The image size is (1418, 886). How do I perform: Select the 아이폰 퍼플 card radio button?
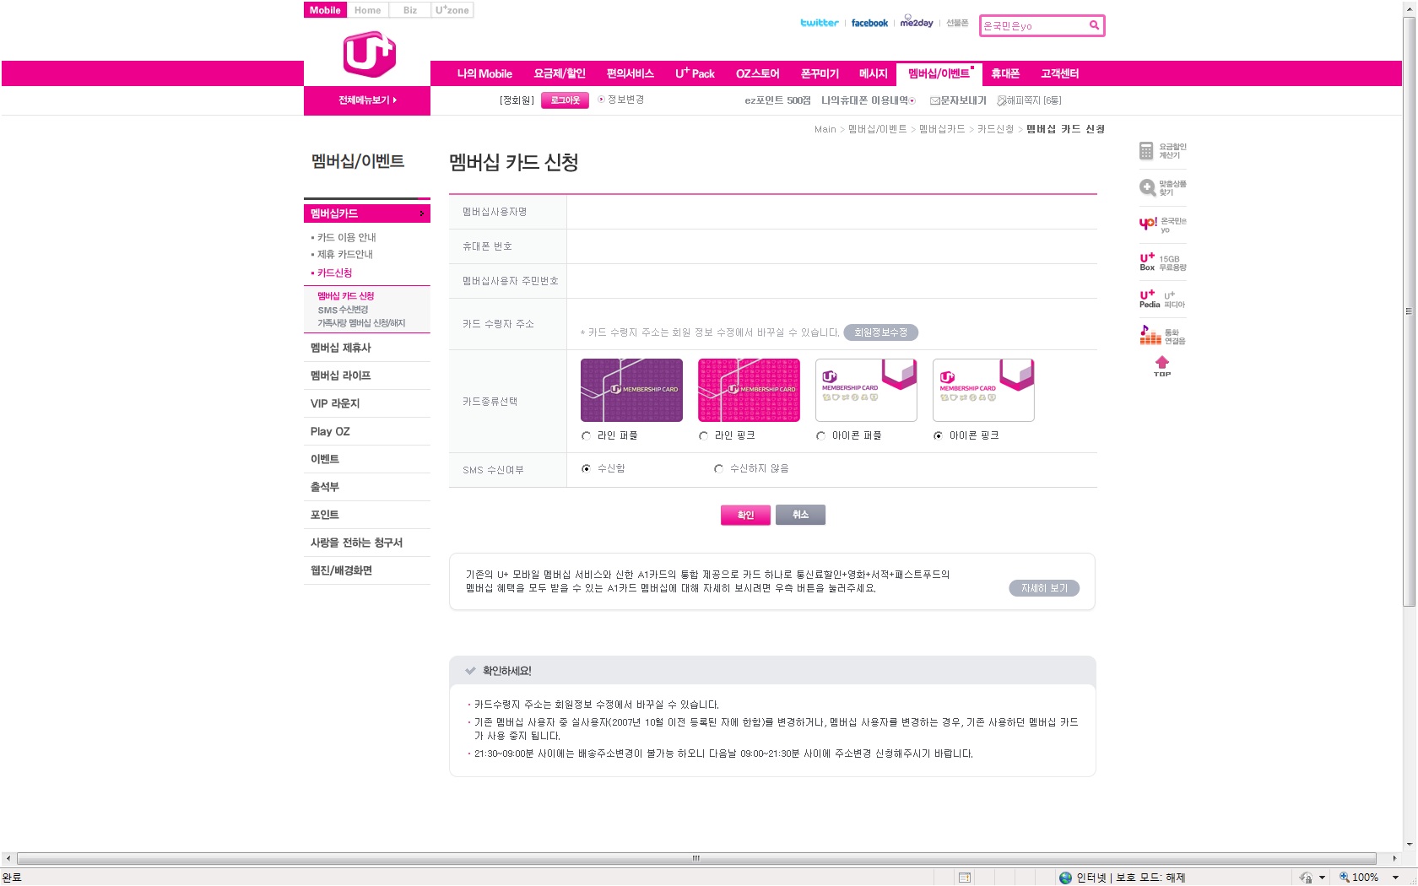(820, 436)
